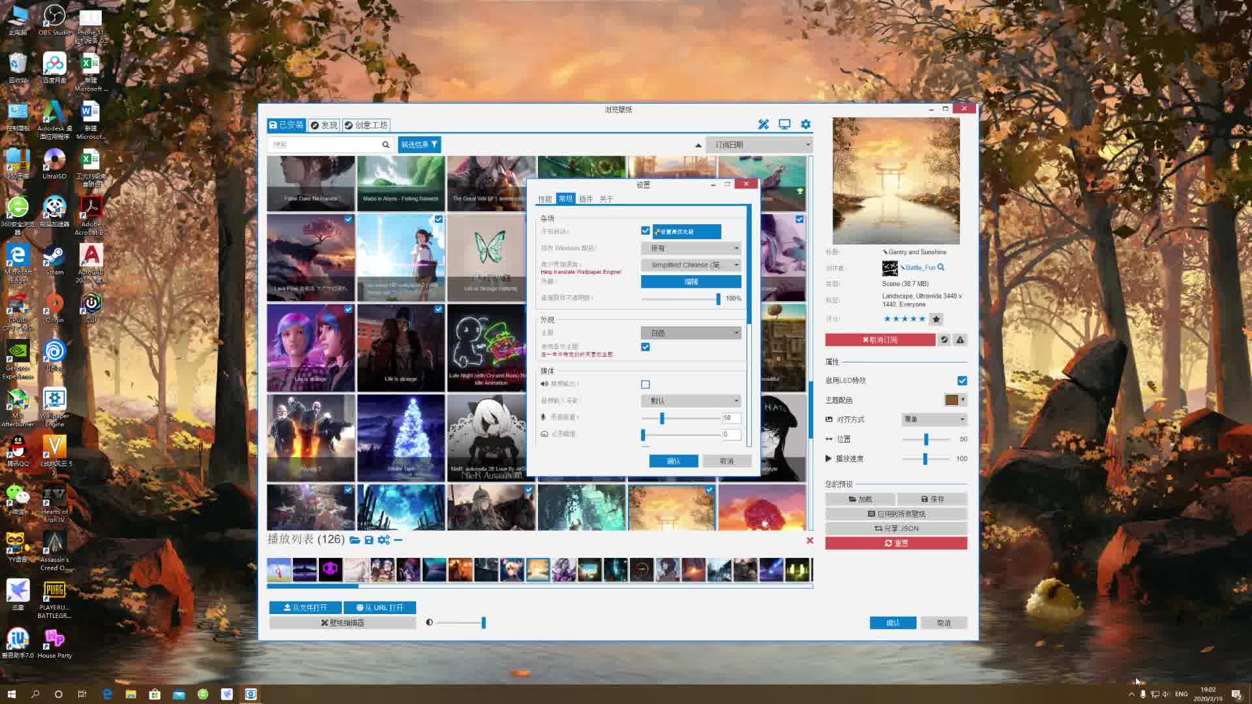Toggle checkbox on purple-haired Life is Strange thumbnail
The image size is (1252, 704).
click(348, 310)
